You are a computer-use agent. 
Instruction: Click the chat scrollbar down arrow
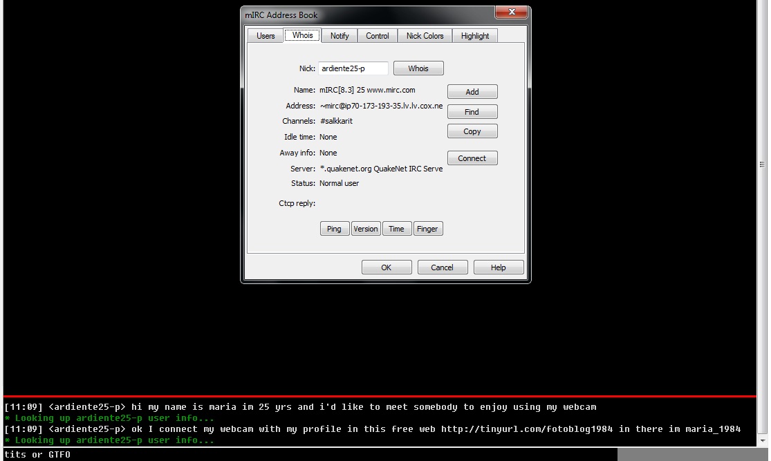click(763, 441)
